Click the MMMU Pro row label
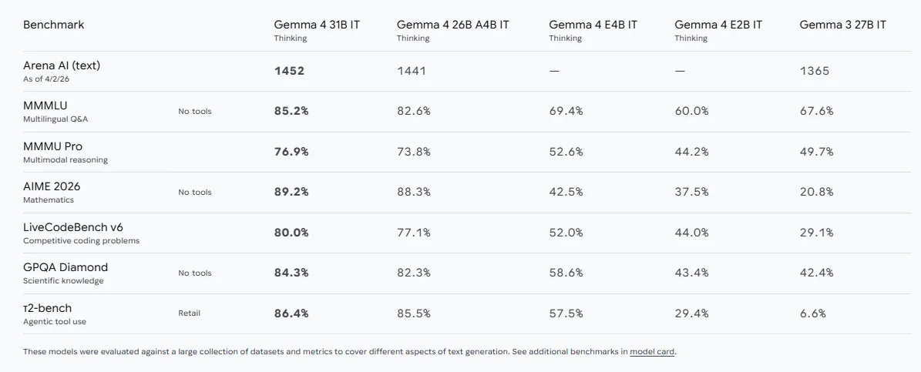Screen dimensions: 921x372 coord(53,146)
